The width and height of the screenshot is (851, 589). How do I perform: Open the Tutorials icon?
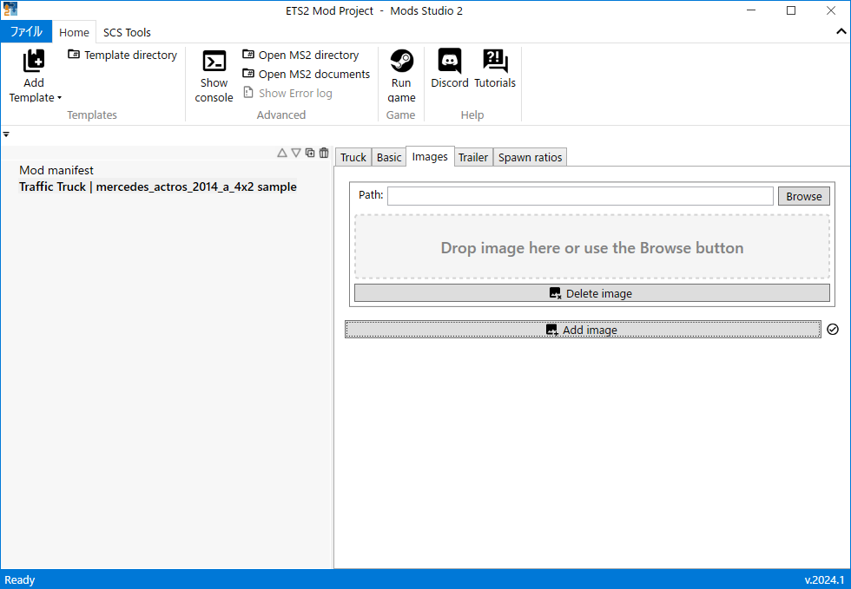click(495, 61)
